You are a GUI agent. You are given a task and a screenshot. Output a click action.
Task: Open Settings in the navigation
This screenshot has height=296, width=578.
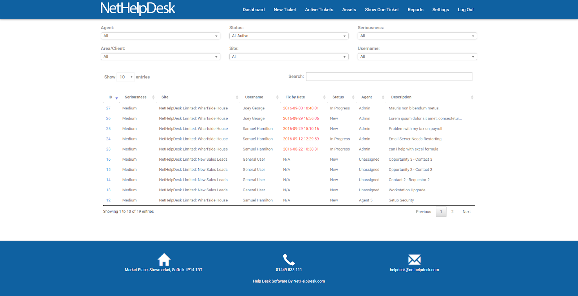coord(441,10)
